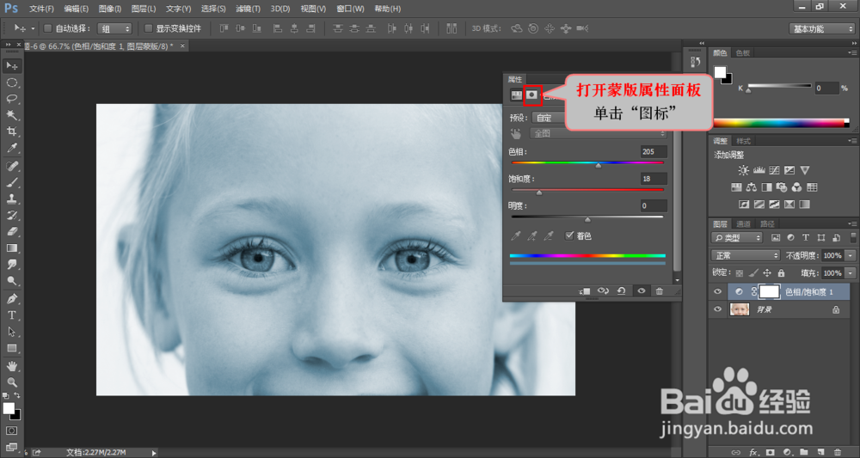Open the History panel icon
The image size is (860, 458).
pos(697,62)
